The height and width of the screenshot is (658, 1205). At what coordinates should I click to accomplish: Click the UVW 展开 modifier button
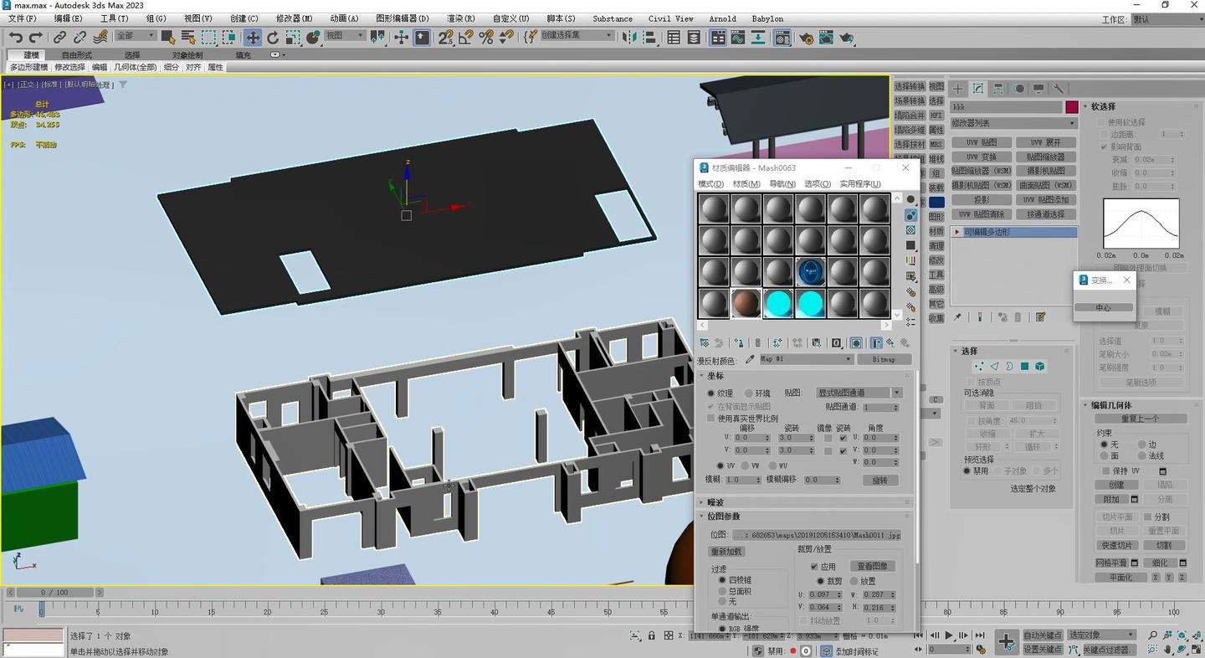pyautogui.click(x=1046, y=142)
